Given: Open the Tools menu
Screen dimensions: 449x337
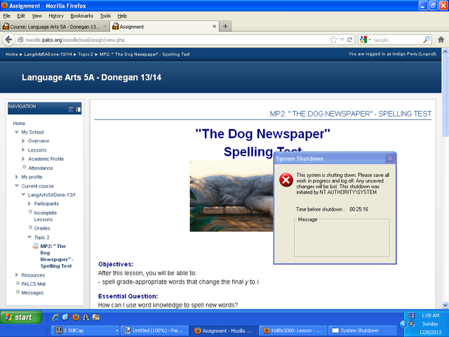Looking at the screenshot, I should pyautogui.click(x=105, y=15).
